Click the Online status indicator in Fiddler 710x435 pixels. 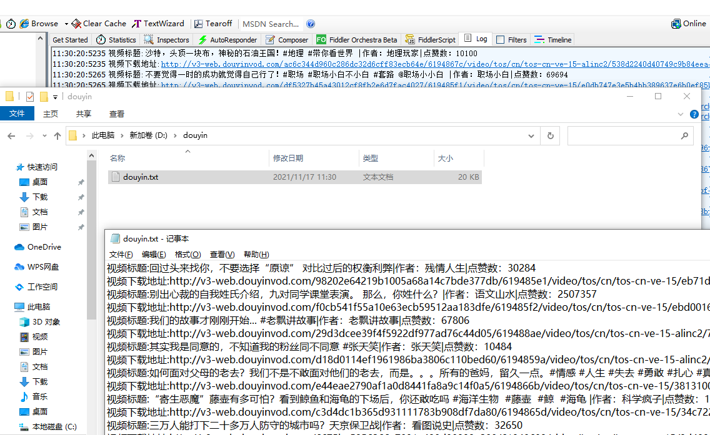(688, 24)
